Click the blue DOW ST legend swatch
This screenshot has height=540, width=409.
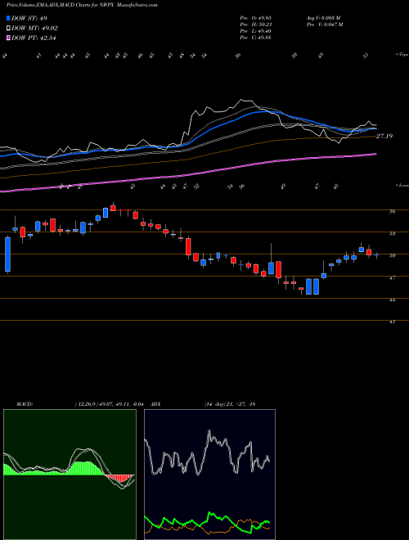click(8, 18)
